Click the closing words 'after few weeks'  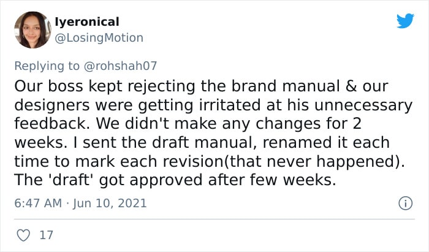[x=272, y=180]
